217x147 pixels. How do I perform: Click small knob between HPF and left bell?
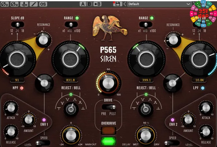44,83
